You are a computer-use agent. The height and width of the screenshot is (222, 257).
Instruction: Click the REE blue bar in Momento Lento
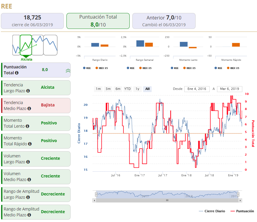184,44
